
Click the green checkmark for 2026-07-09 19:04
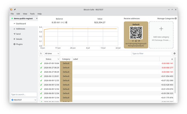pos(41,63)
